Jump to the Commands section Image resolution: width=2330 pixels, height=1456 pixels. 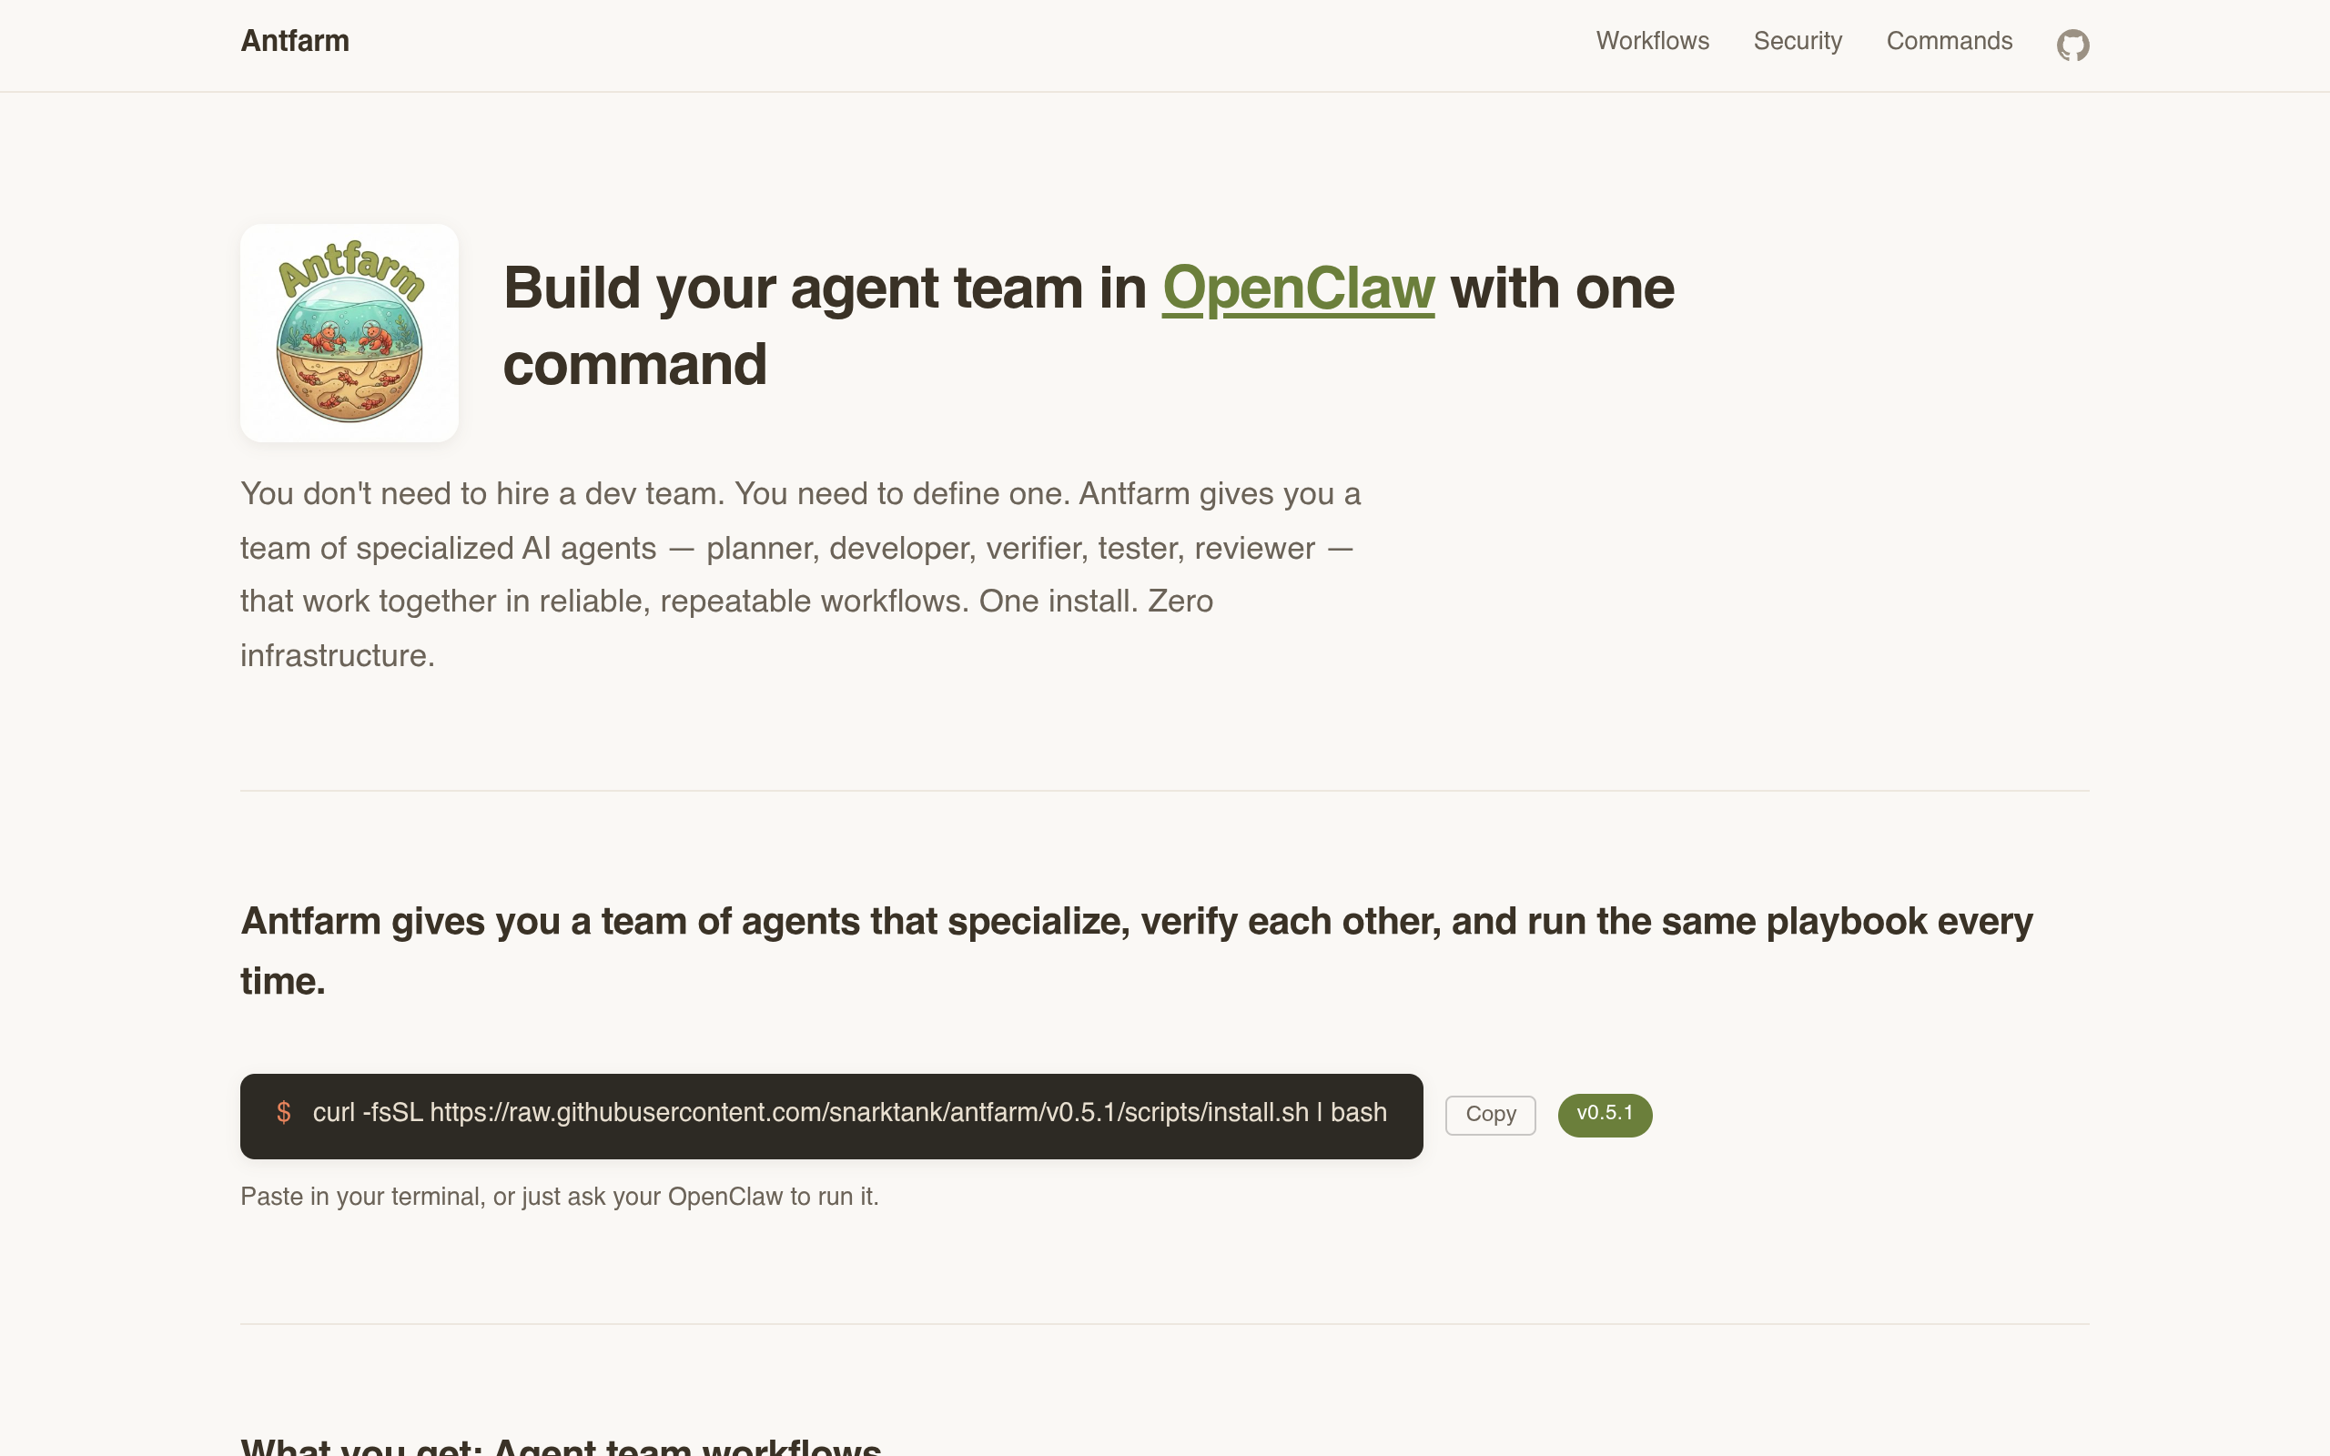coord(1949,42)
